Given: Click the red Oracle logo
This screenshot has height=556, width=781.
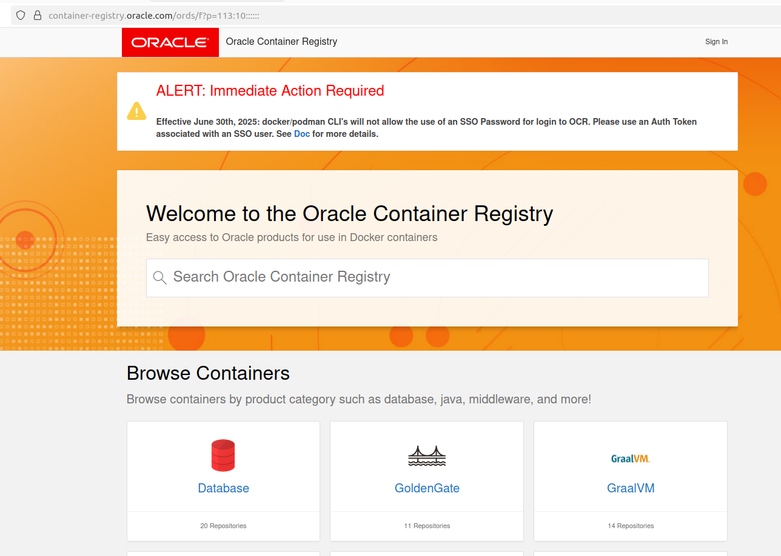Looking at the screenshot, I should [170, 42].
